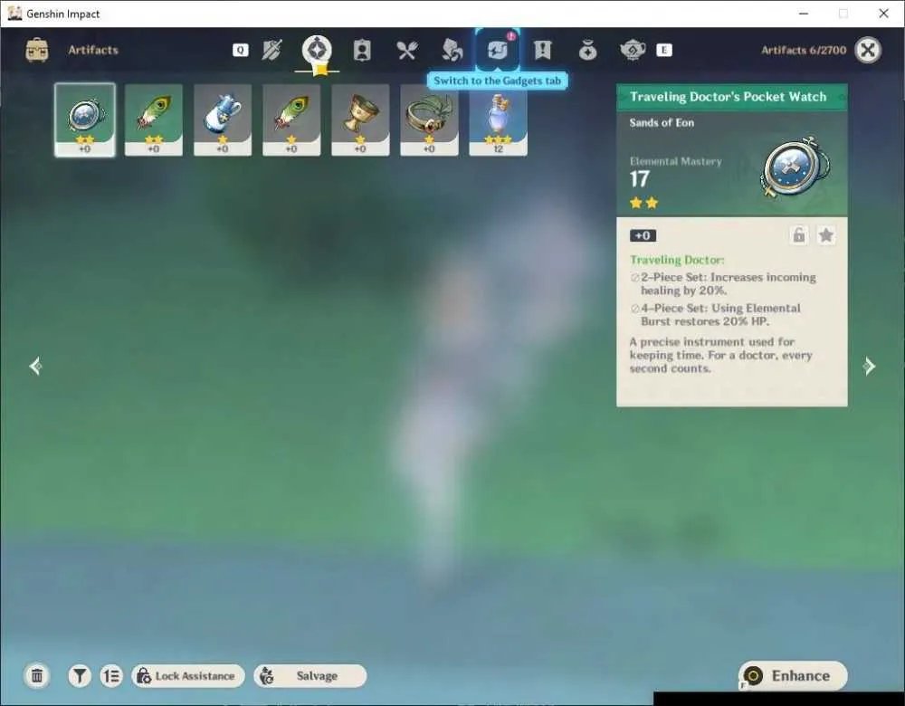Click the Traveling Doctor: set name
This screenshot has width=905, height=706.
point(677,261)
